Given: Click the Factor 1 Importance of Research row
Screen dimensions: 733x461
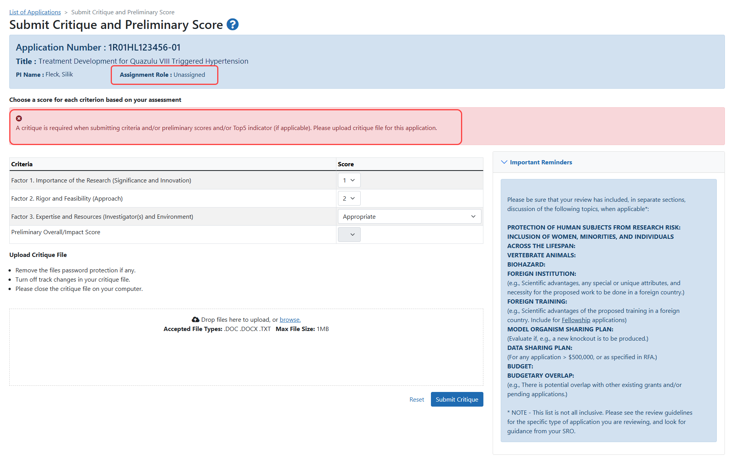Looking at the screenshot, I should (246, 180).
